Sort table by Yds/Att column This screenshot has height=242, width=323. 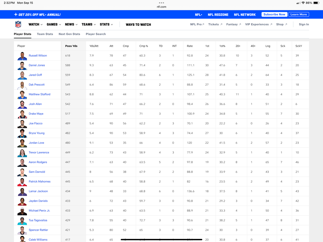pos(94,46)
